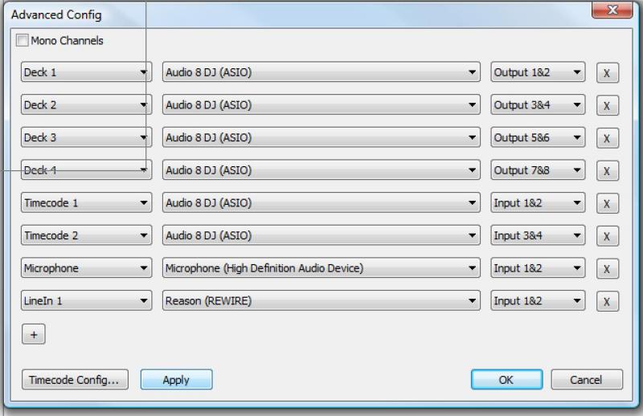This screenshot has width=643, height=416.
Task: Delete the Deck 3 row using X
Action: click(607, 138)
